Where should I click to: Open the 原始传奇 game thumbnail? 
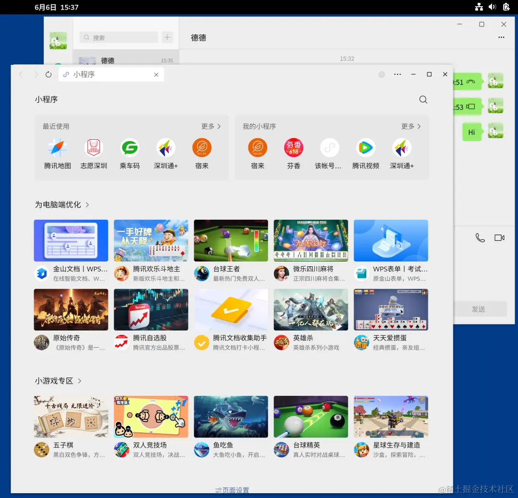[x=71, y=309]
